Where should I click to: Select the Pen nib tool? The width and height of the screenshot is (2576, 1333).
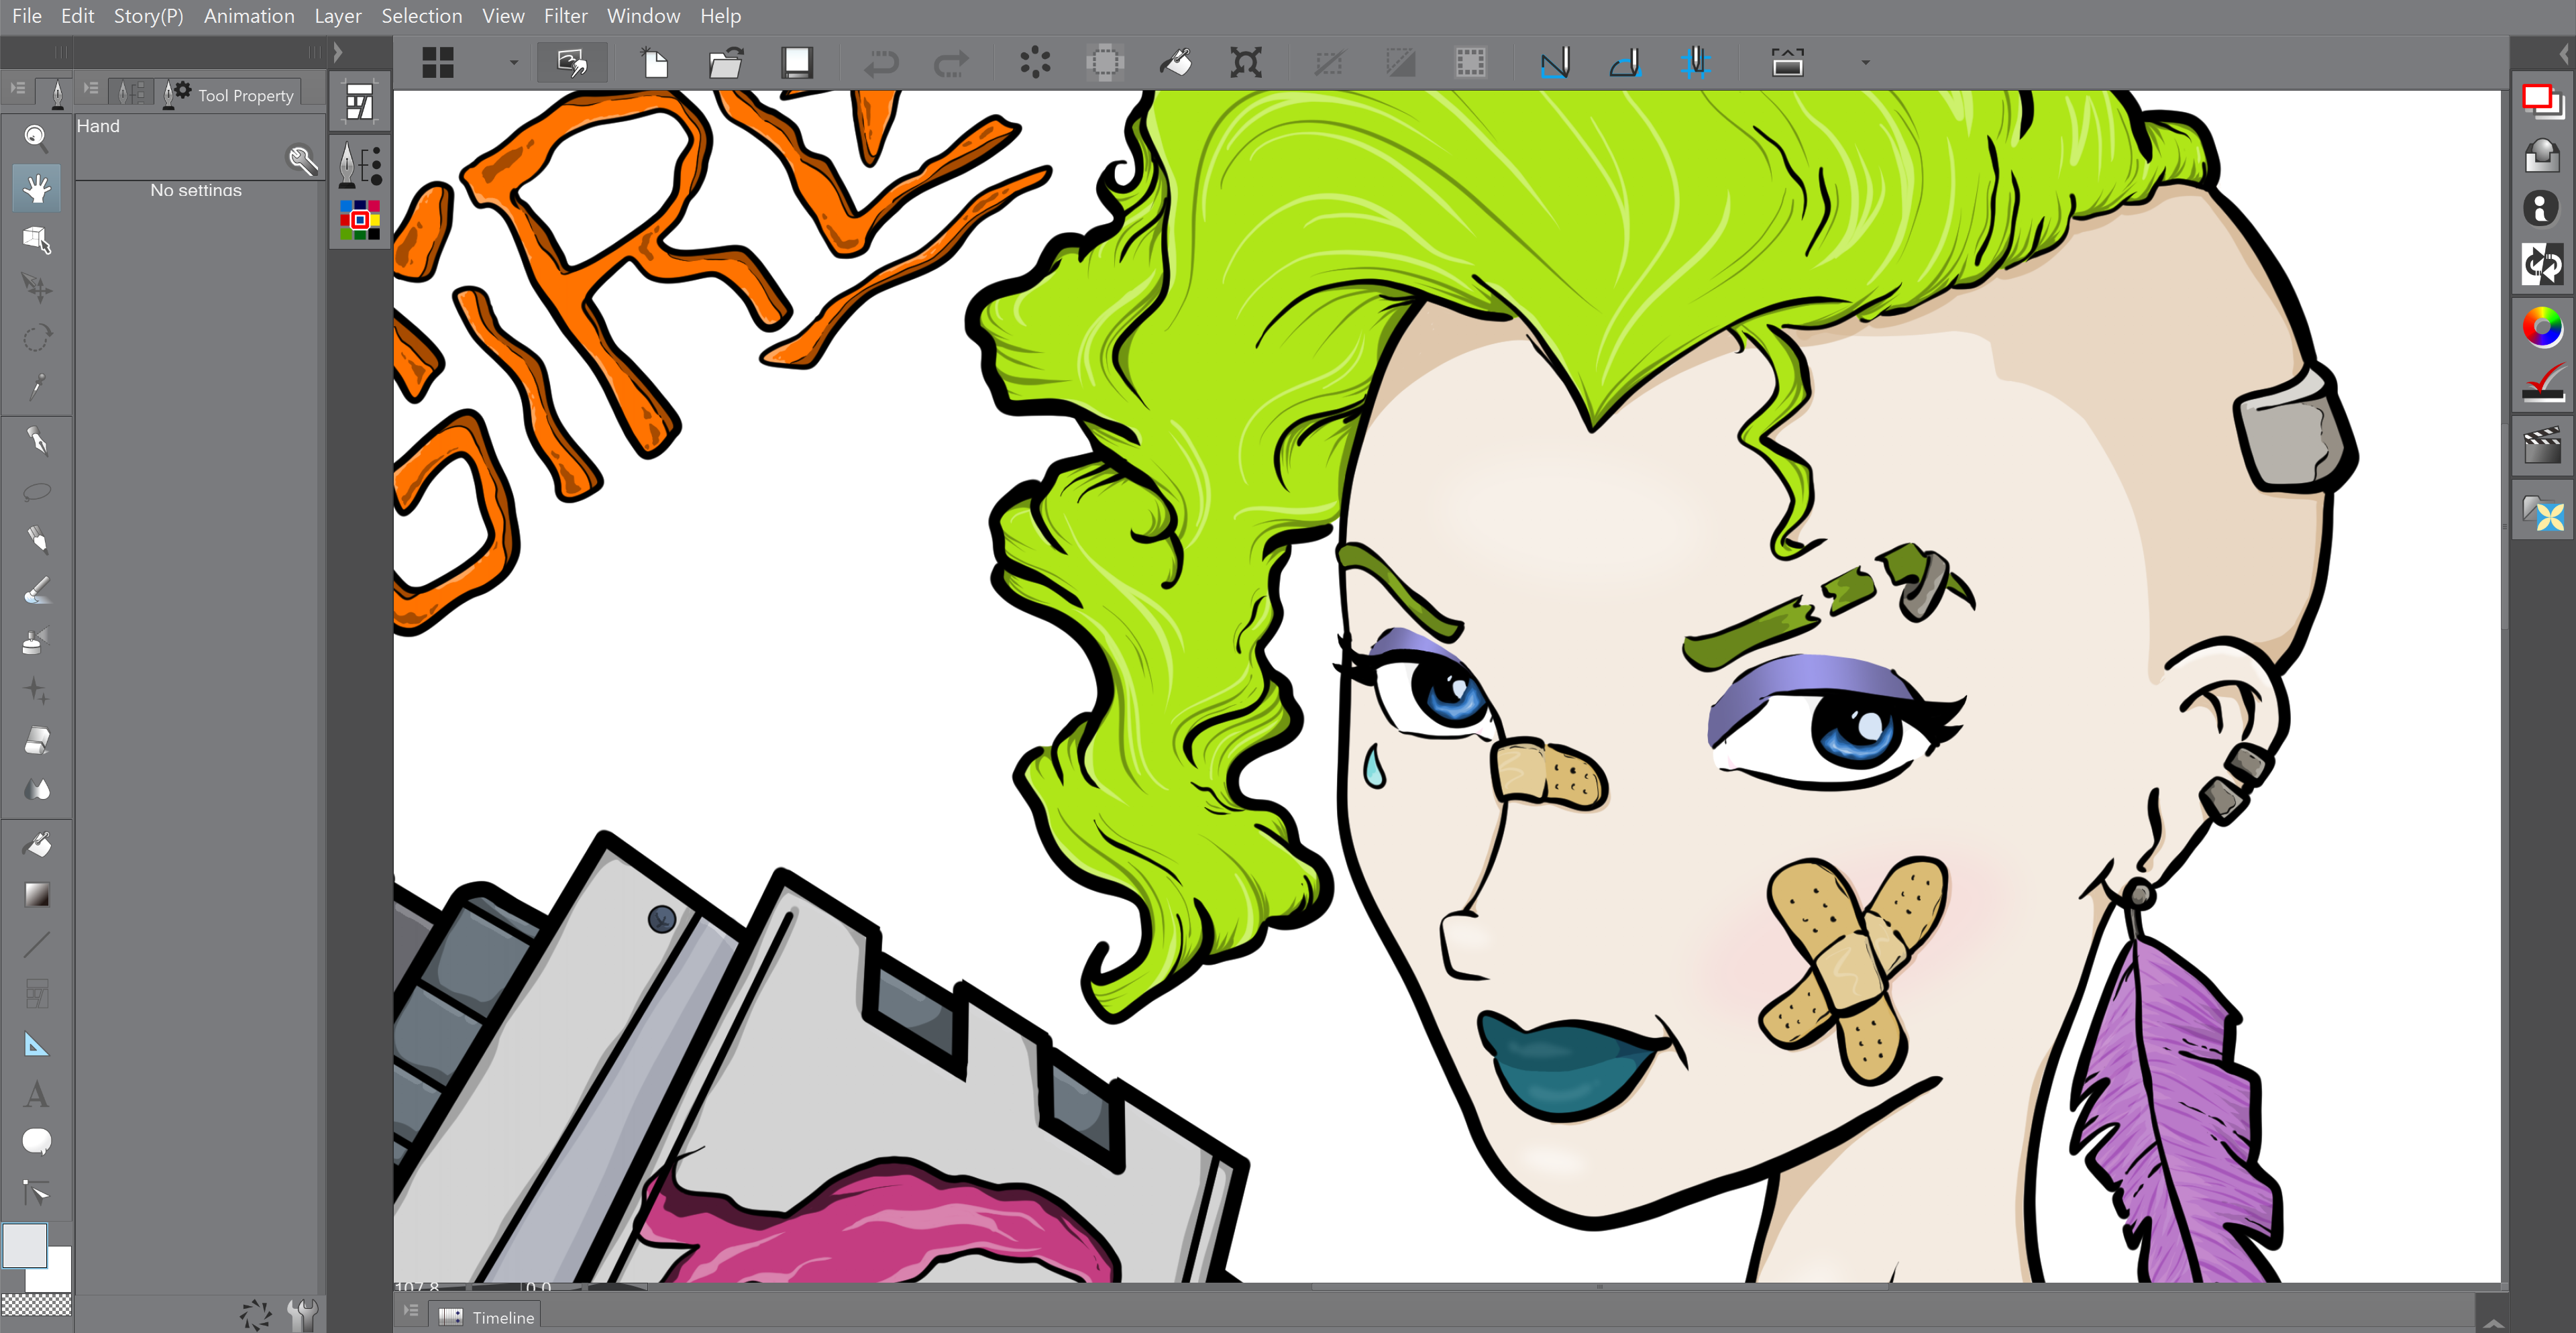point(36,441)
